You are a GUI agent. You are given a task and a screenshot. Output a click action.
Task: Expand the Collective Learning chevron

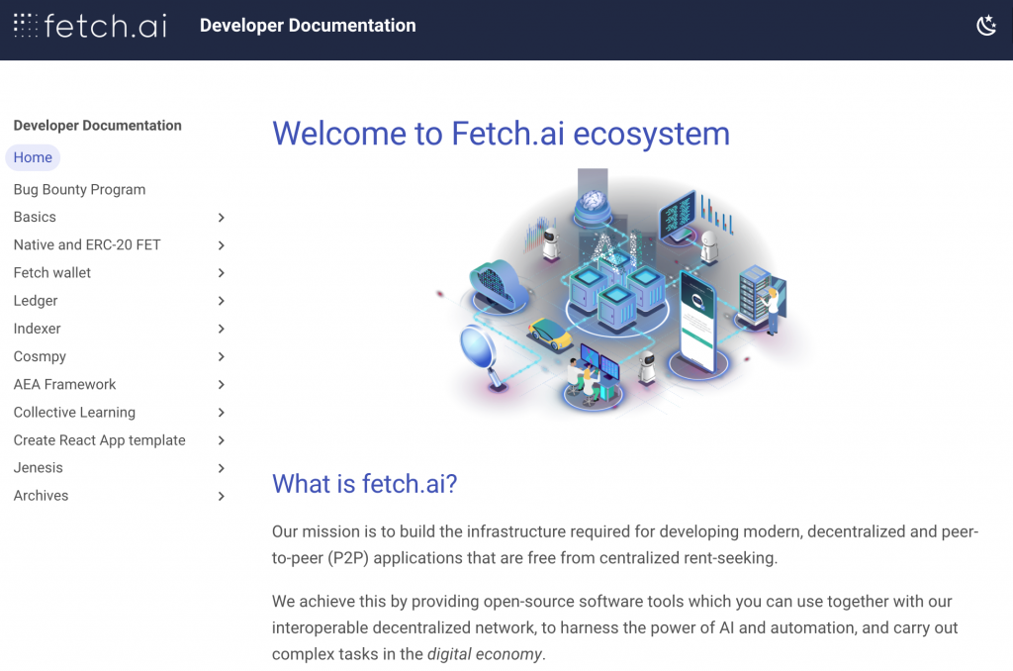[221, 412]
